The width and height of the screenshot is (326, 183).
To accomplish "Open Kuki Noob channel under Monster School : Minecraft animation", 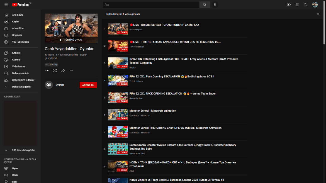I will click(x=140, y=116).
